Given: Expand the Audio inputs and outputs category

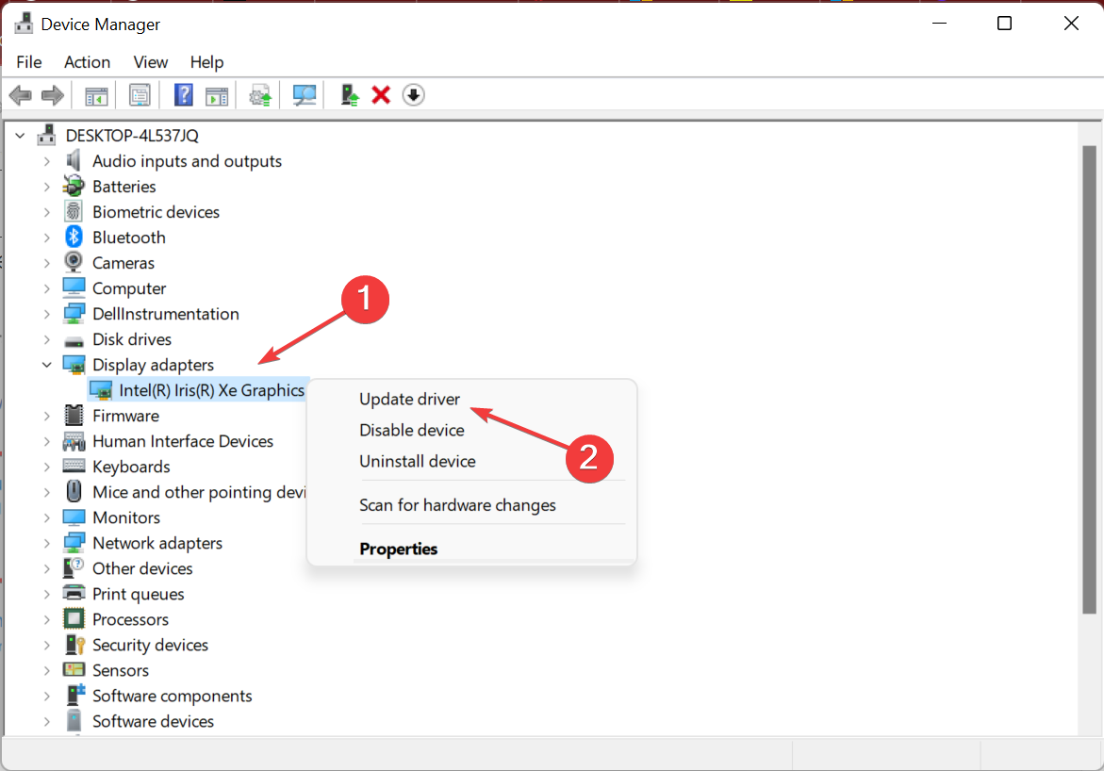Looking at the screenshot, I should [47, 161].
